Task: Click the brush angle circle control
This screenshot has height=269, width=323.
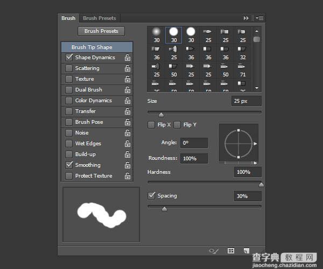Action: click(x=238, y=144)
